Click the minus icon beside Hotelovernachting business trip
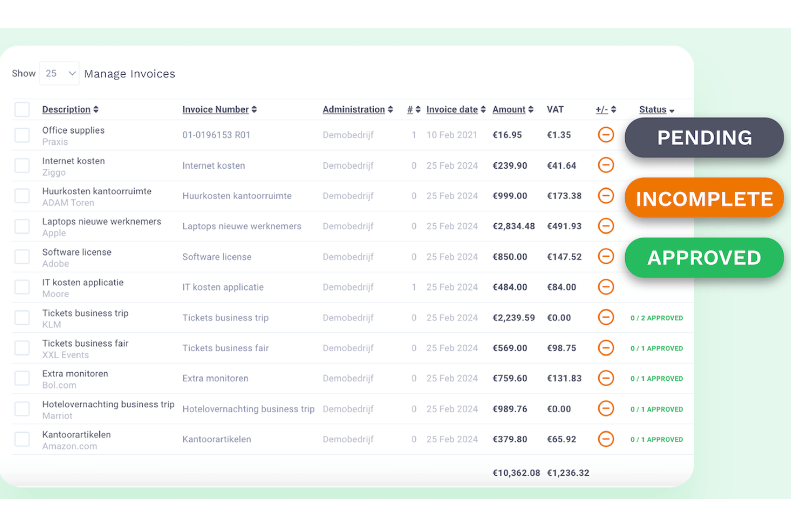791x527 pixels. point(606,408)
